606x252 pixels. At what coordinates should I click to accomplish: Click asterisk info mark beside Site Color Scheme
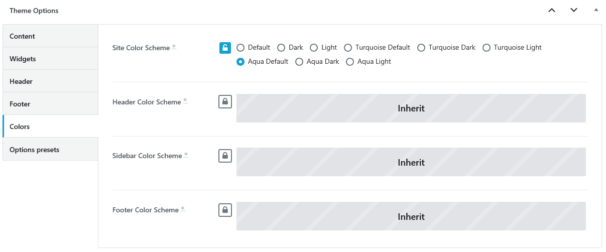(174, 47)
